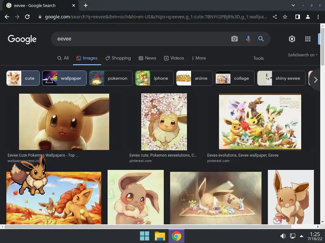Show more filter chips with the right arrow

click(315, 79)
